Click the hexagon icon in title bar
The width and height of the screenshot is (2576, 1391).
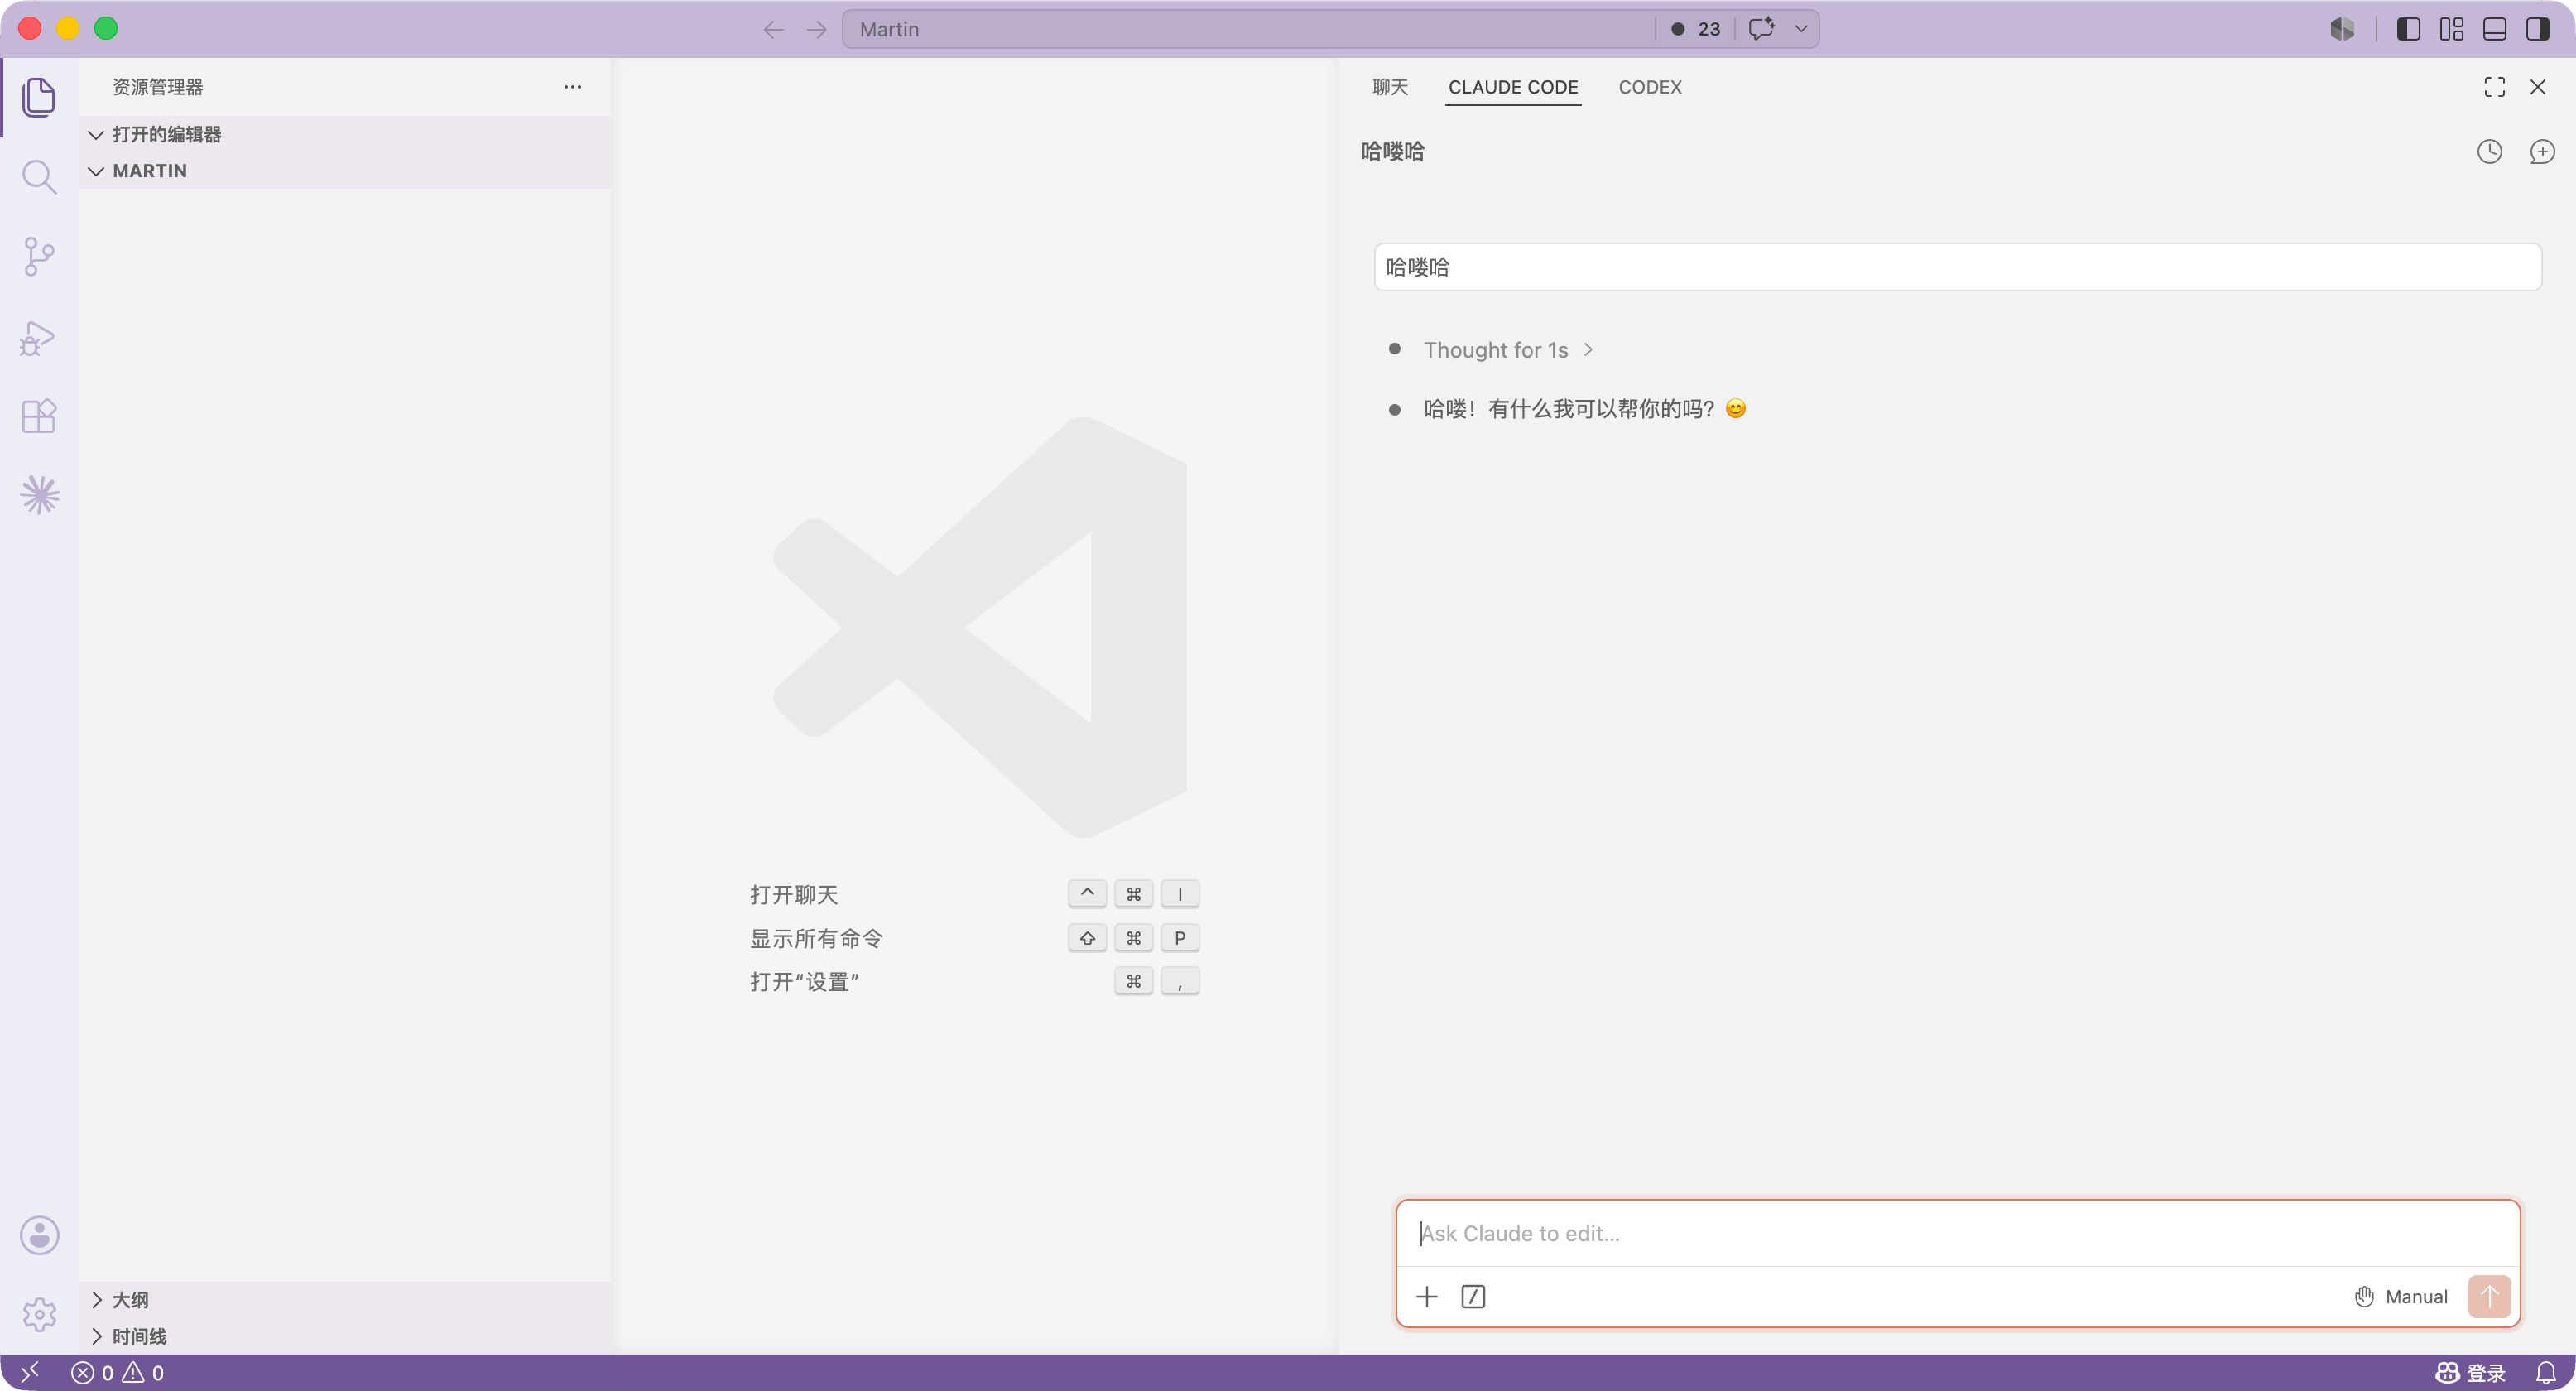(2342, 29)
